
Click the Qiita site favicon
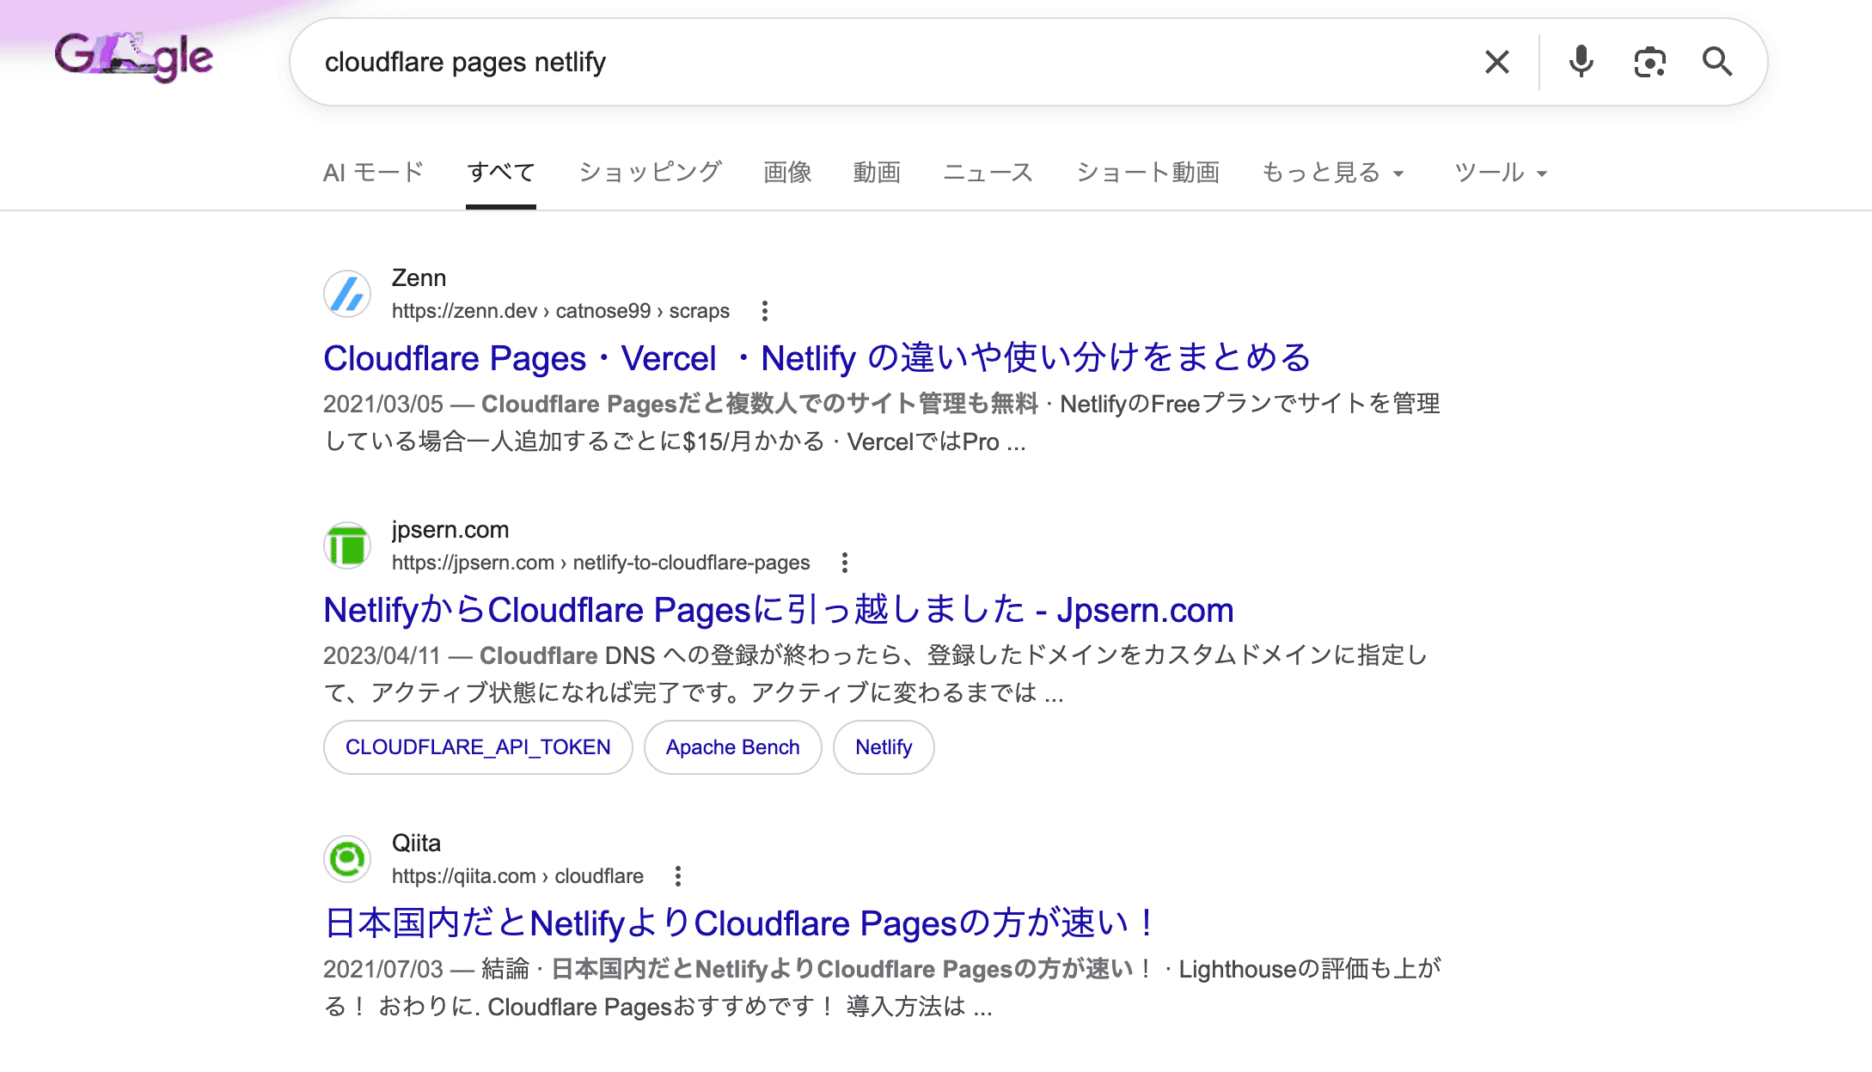click(x=346, y=859)
